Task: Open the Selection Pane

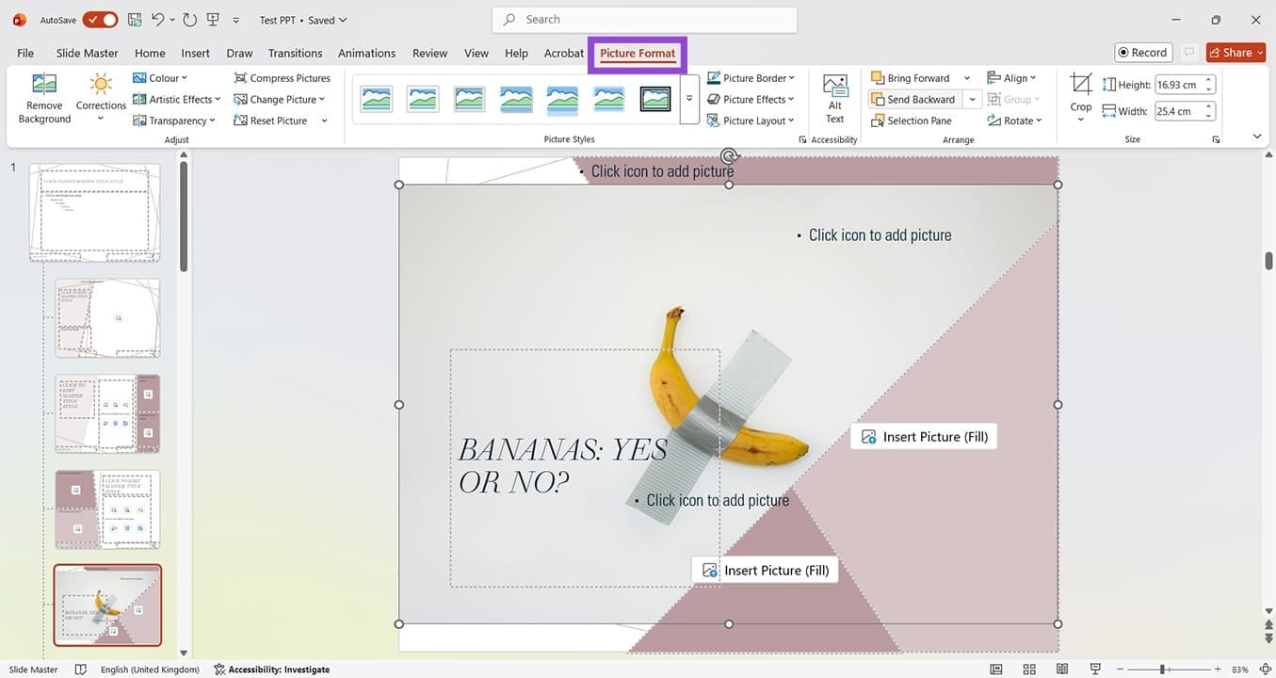Action: pos(911,121)
